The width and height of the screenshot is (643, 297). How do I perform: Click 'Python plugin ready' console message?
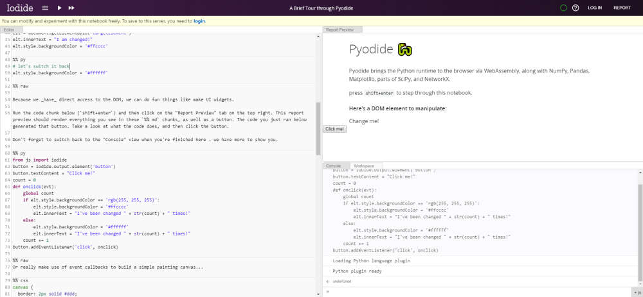(x=357, y=271)
